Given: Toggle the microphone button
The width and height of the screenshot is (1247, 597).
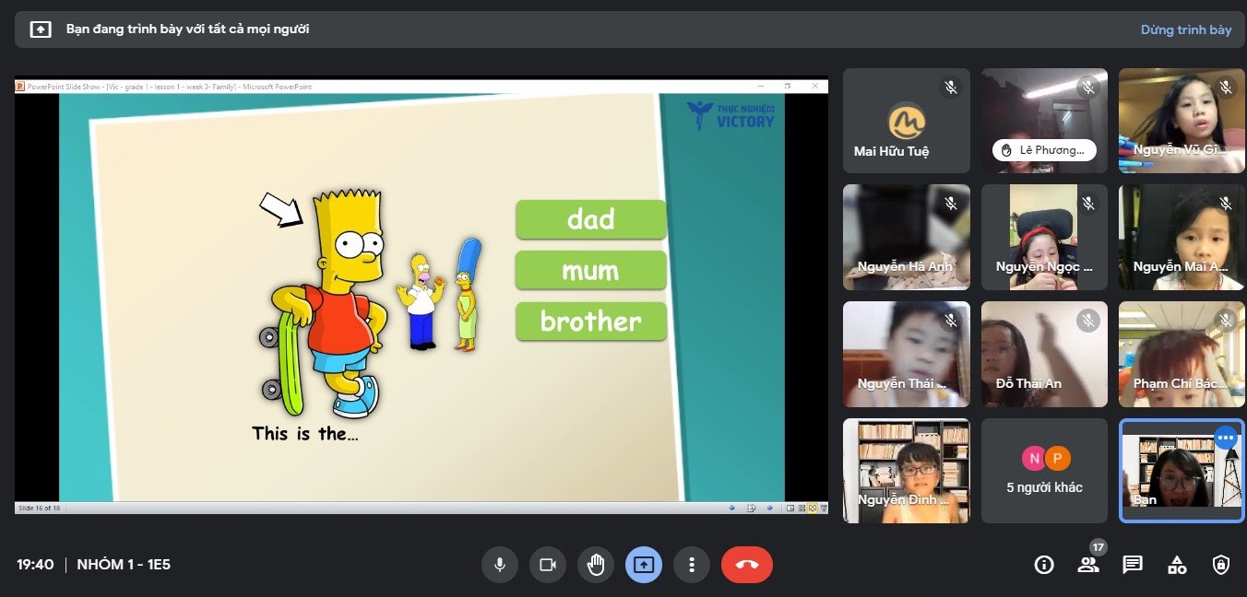Looking at the screenshot, I should [500, 565].
